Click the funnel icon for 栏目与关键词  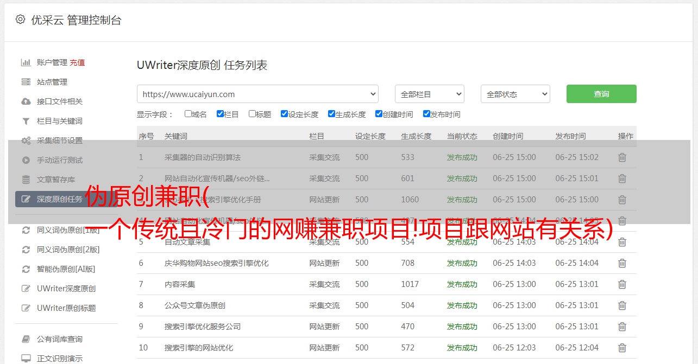point(26,121)
